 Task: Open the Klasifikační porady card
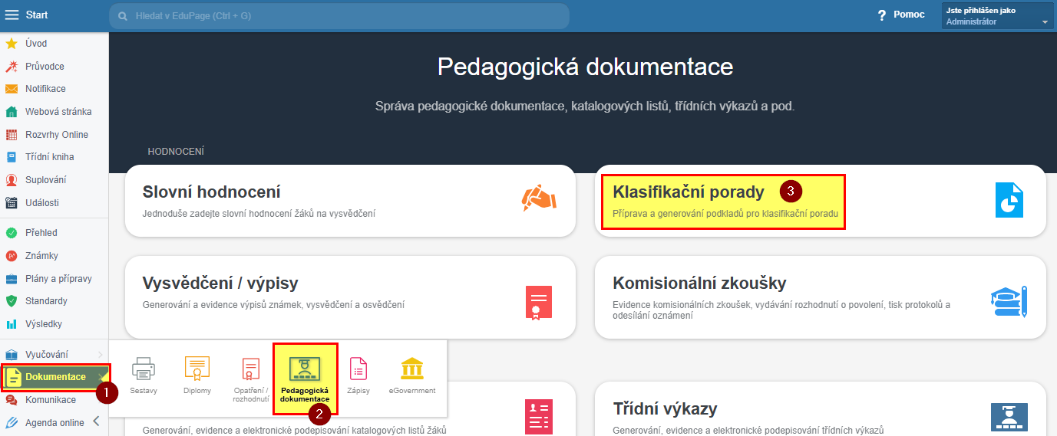(821, 201)
